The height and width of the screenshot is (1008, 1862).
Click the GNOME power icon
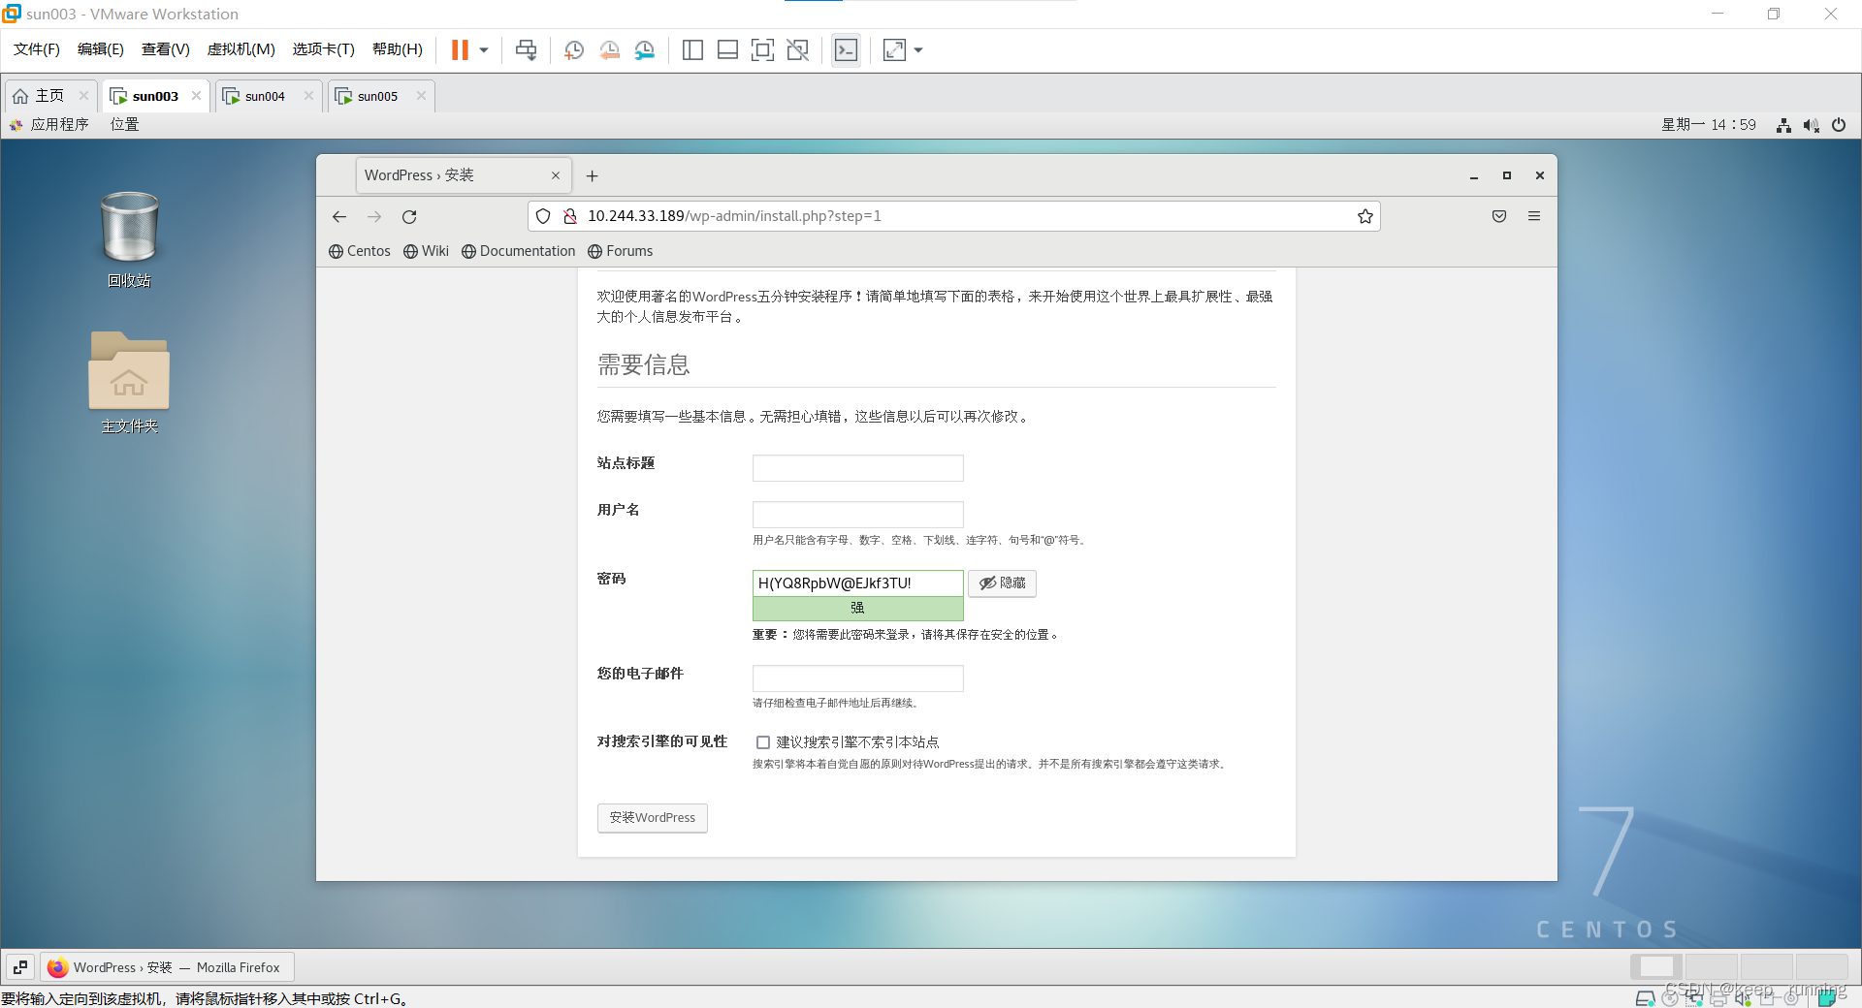pos(1839,125)
